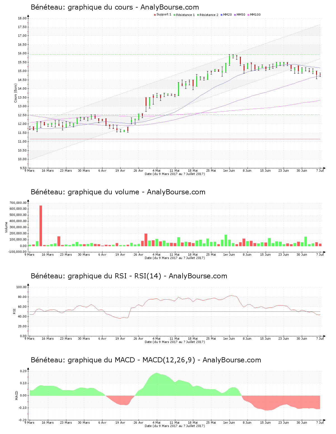
Task: Click the vertical 'MACD' axis label
Action: coord(17,395)
